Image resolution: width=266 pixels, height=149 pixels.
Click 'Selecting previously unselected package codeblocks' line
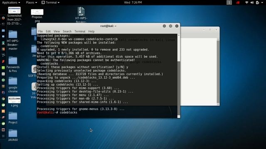click(81, 71)
